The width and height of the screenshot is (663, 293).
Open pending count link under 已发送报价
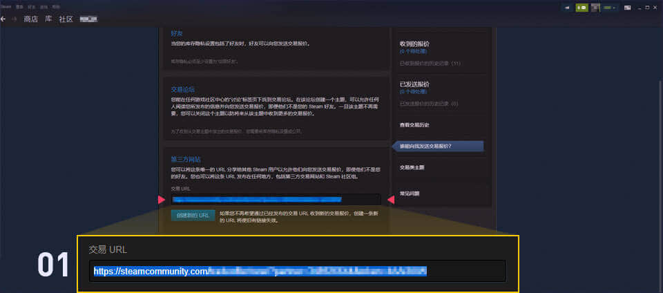(x=413, y=91)
